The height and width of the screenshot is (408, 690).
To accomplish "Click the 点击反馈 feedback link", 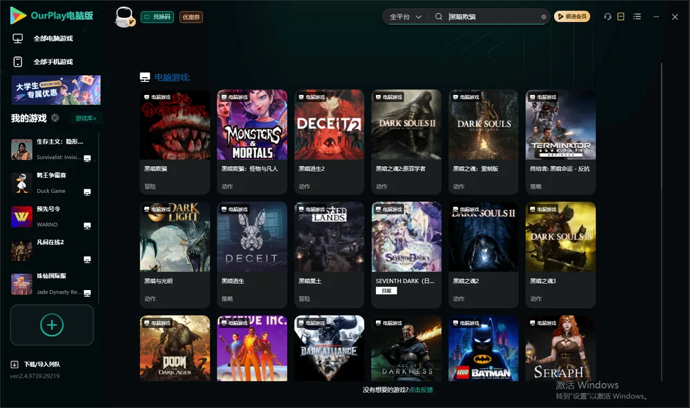I will (421, 389).
